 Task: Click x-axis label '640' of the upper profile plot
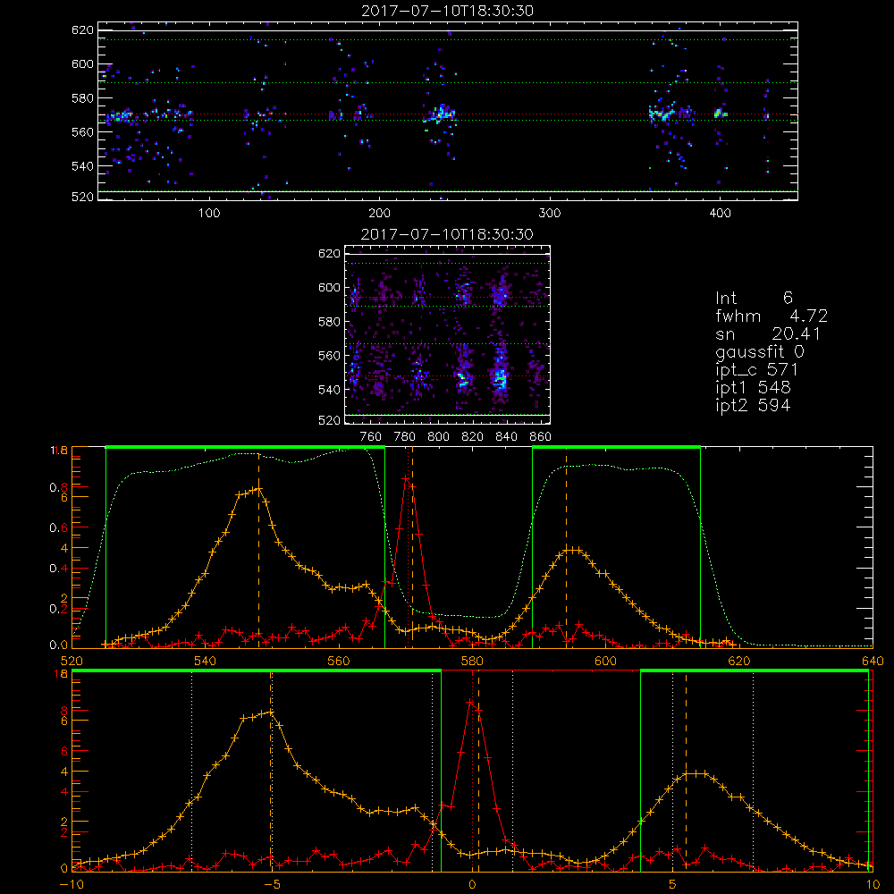click(x=873, y=661)
